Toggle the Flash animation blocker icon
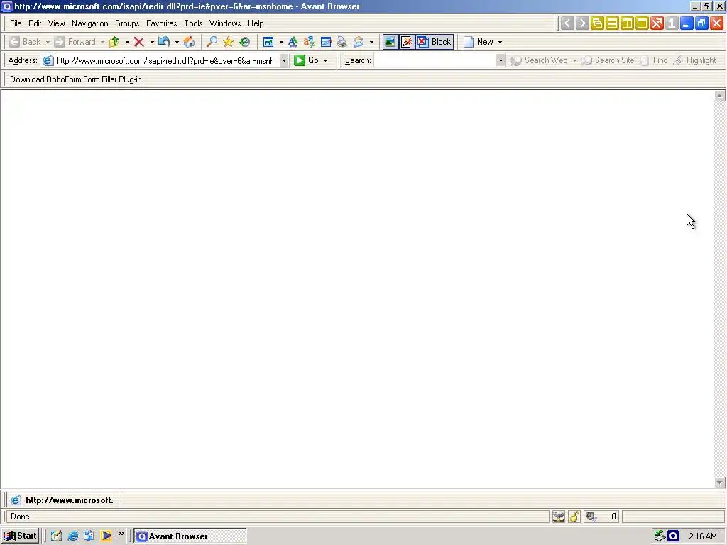The width and height of the screenshot is (727, 545). [407, 42]
